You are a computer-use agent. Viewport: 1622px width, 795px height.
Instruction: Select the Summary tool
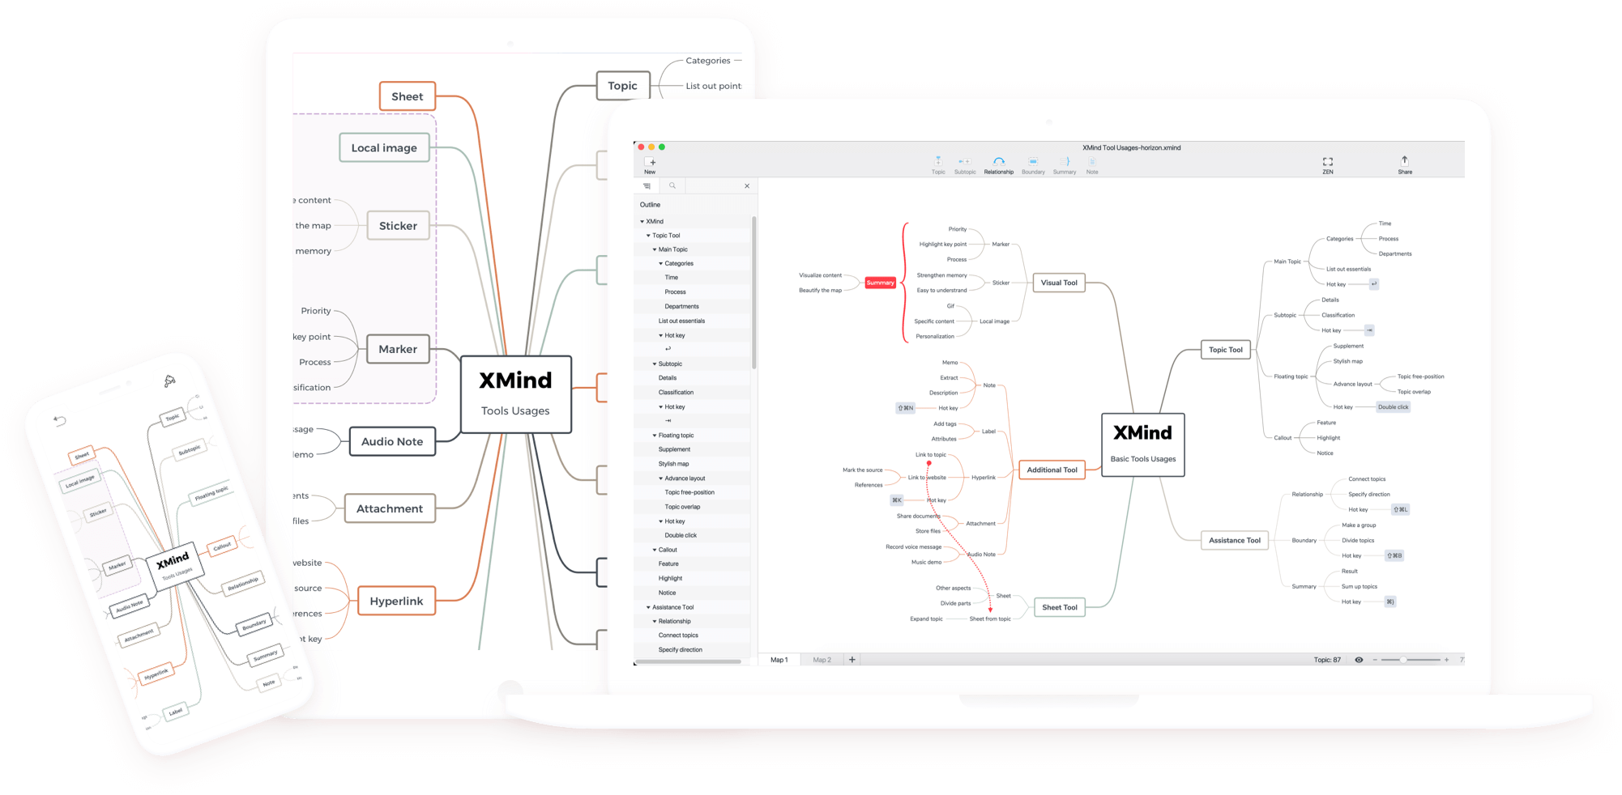tap(1065, 164)
